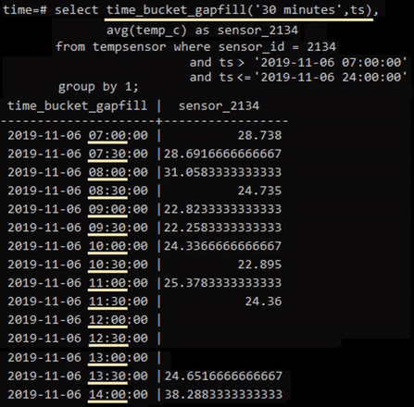This screenshot has height=407, width=414.
Task: Click the value 24.3366666666667
Action: [222, 246]
